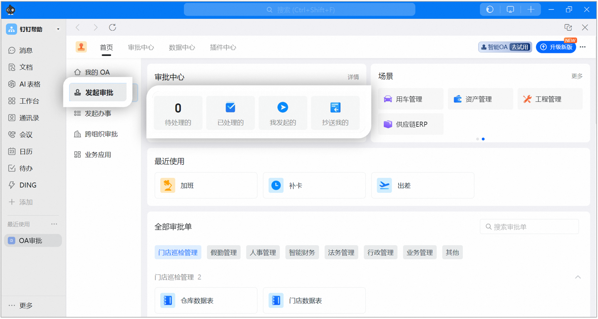Open 我发起的 approvals tile
This screenshot has height=319, width=598.
point(283,113)
